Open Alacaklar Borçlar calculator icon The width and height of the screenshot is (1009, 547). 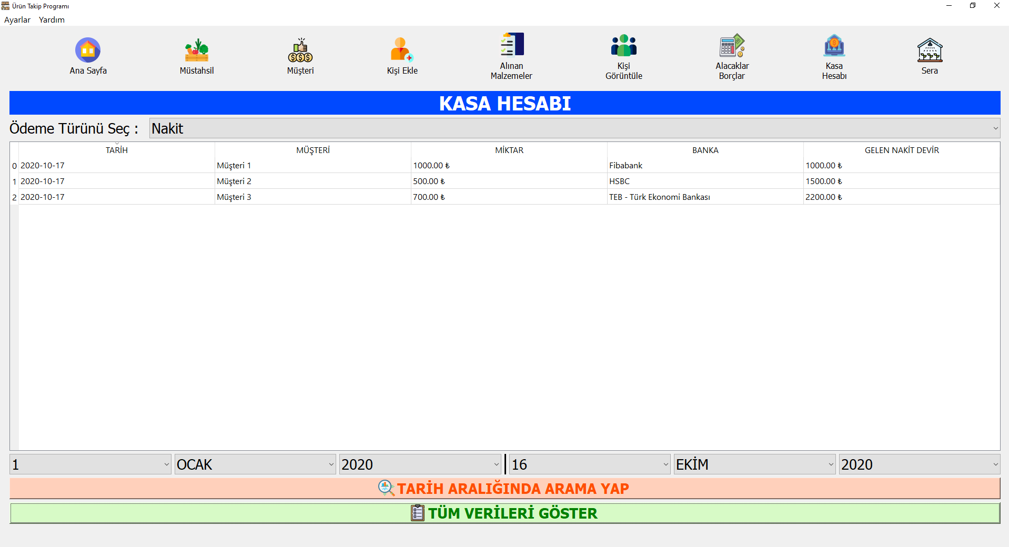[x=732, y=46]
